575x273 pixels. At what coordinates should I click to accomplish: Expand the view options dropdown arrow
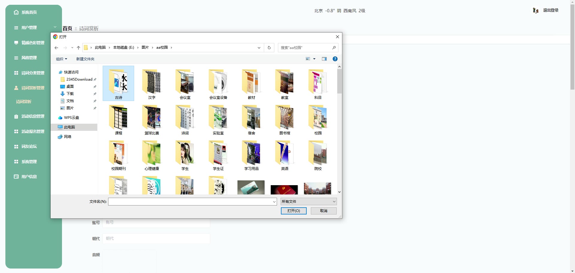click(314, 59)
